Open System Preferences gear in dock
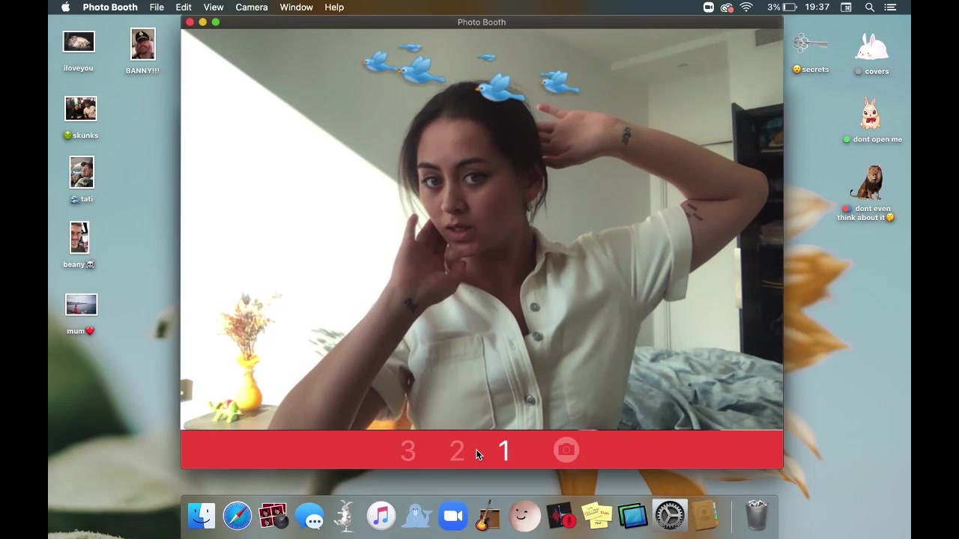The height and width of the screenshot is (539, 959). pyautogui.click(x=669, y=516)
